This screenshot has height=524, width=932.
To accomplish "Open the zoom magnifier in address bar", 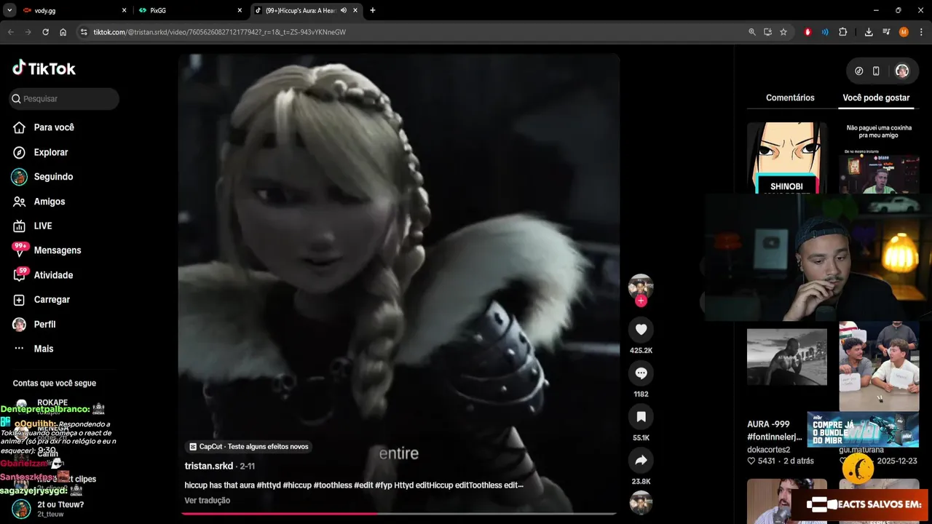I will tap(752, 32).
